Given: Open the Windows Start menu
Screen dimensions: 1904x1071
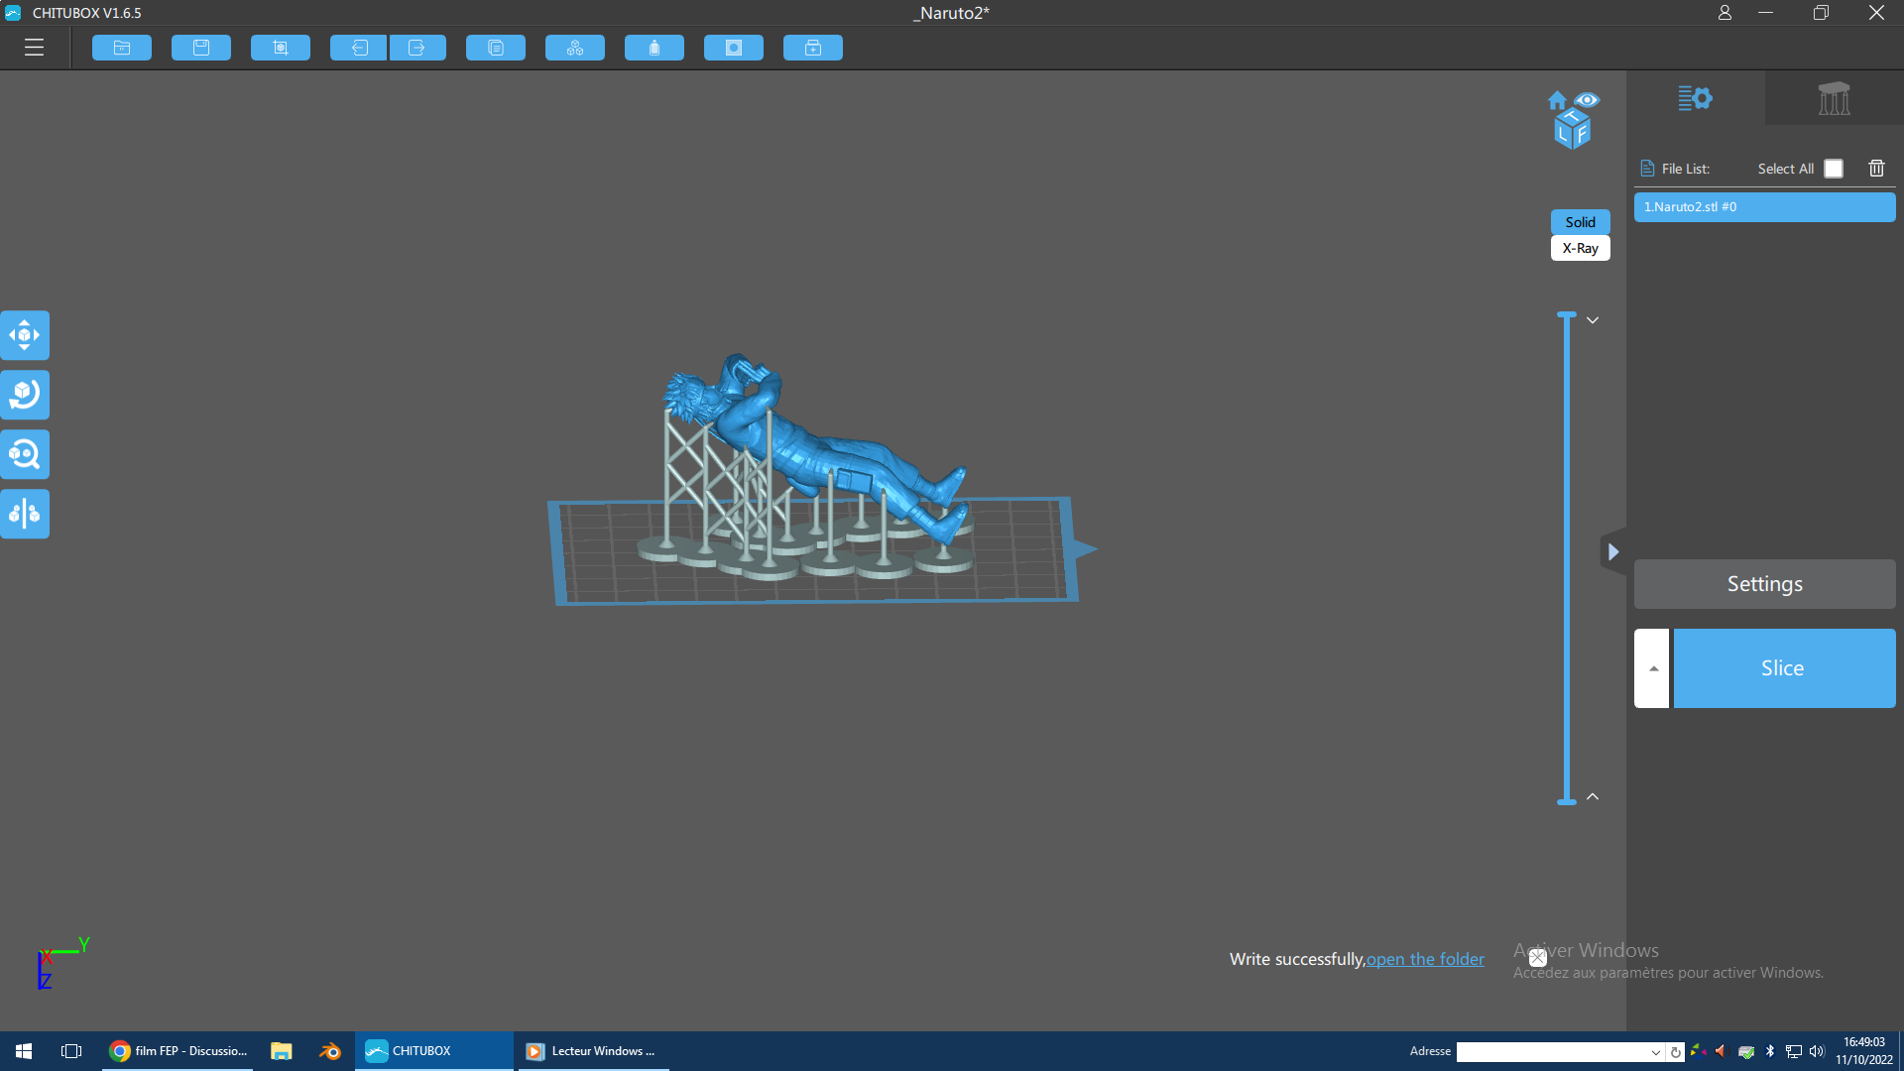Looking at the screenshot, I should [24, 1051].
